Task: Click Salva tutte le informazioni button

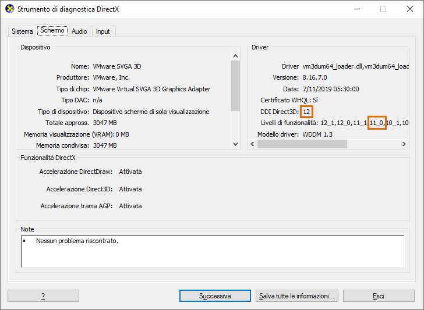Action: click(x=296, y=296)
